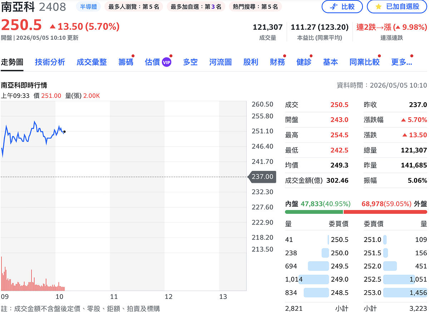429x316 pixels.
Task: Click the 本益比 value 111.27 (123.20)
Action: [320, 27]
